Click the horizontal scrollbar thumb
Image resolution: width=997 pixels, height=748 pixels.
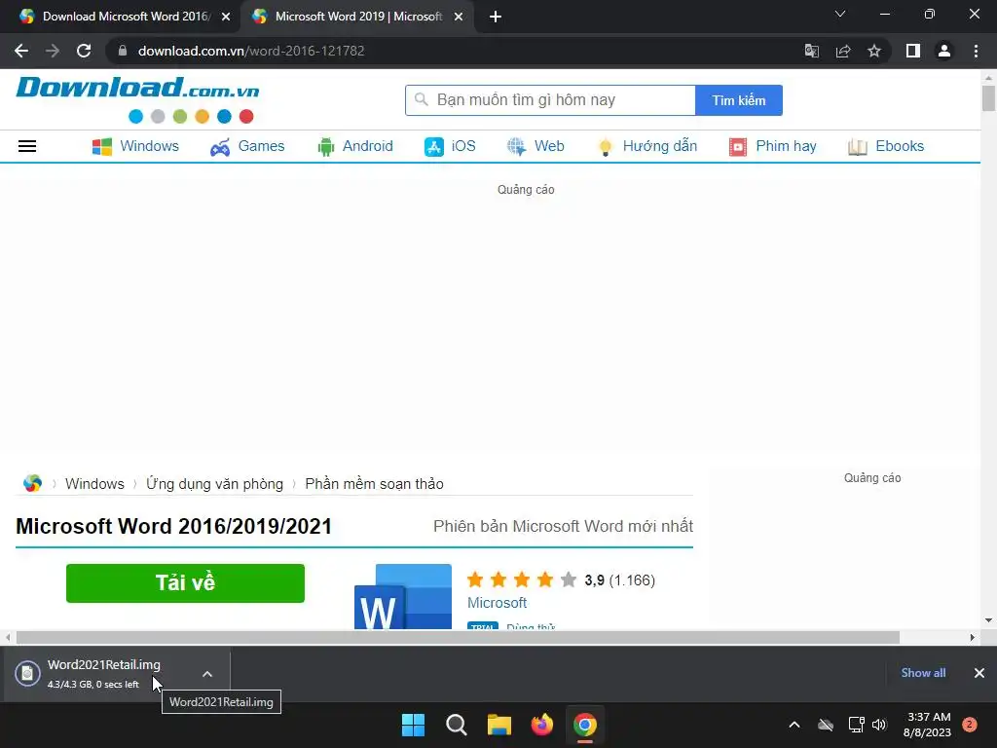pyautogui.click(x=458, y=637)
